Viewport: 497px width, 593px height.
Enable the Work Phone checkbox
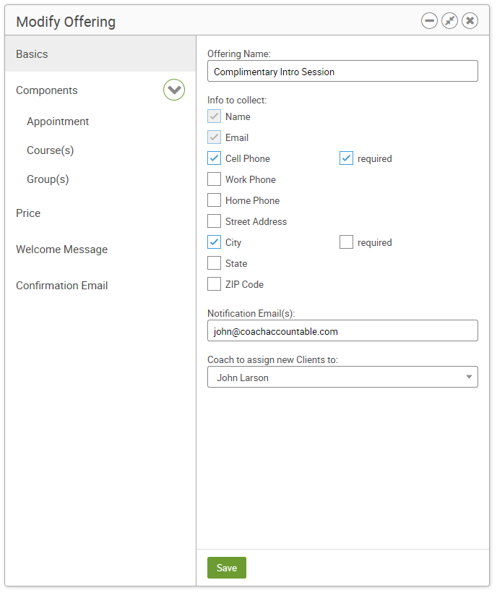214,179
